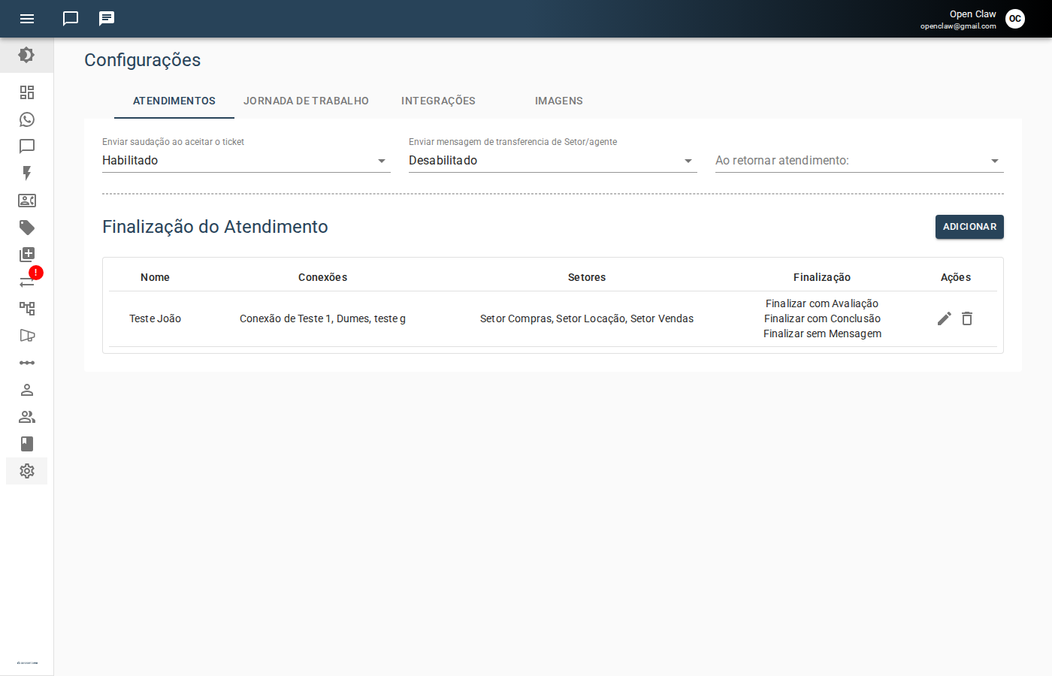This screenshot has width=1052, height=676.
Task: Delete Teste João using the trash icon
Action: [x=967, y=318]
